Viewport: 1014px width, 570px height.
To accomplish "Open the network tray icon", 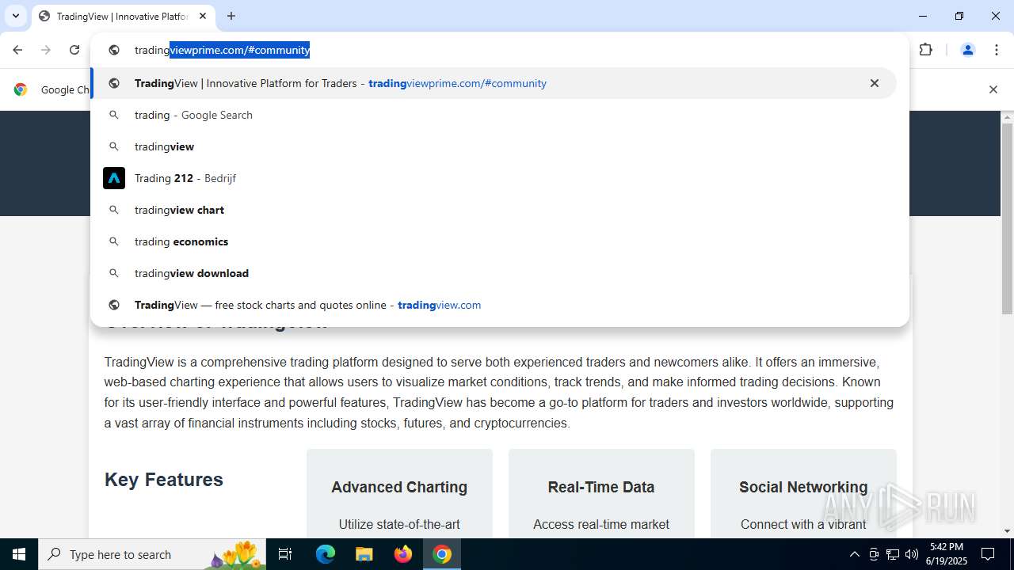I will (893, 554).
